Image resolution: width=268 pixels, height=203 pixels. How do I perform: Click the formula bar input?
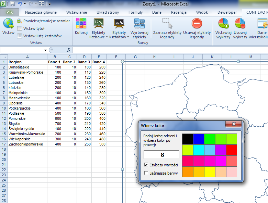(x=170, y=50)
